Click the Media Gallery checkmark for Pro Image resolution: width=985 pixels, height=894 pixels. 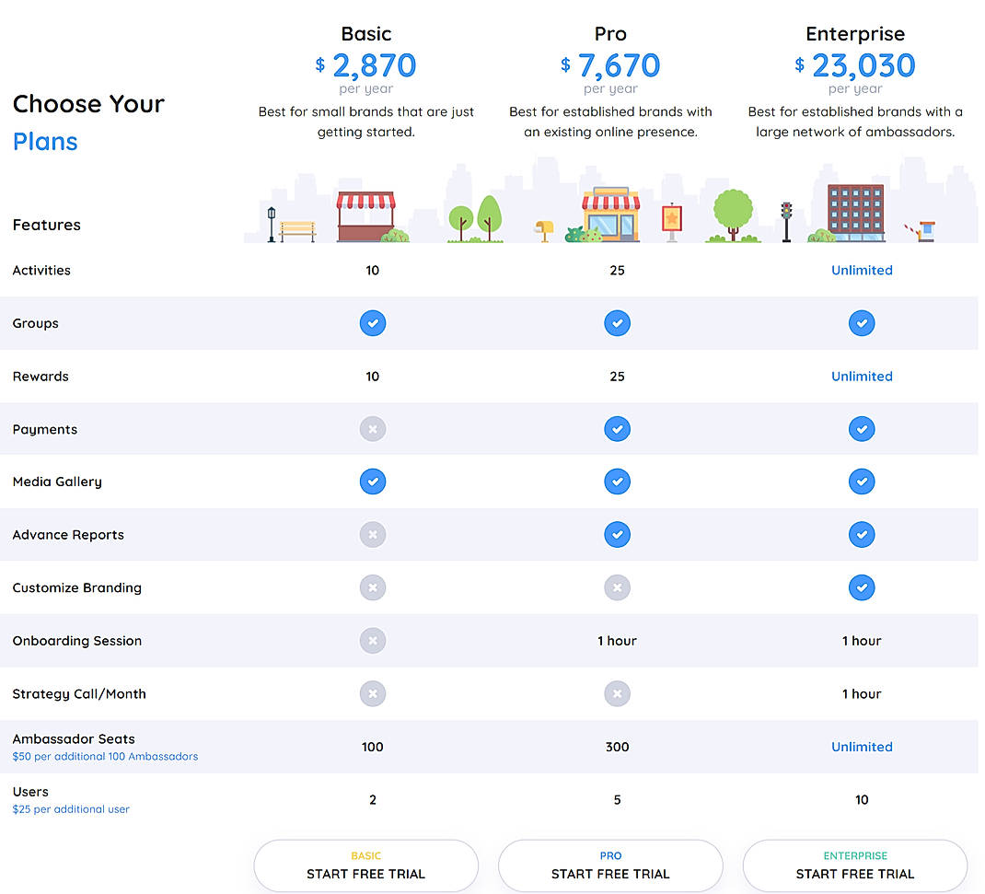(x=618, y=482)
